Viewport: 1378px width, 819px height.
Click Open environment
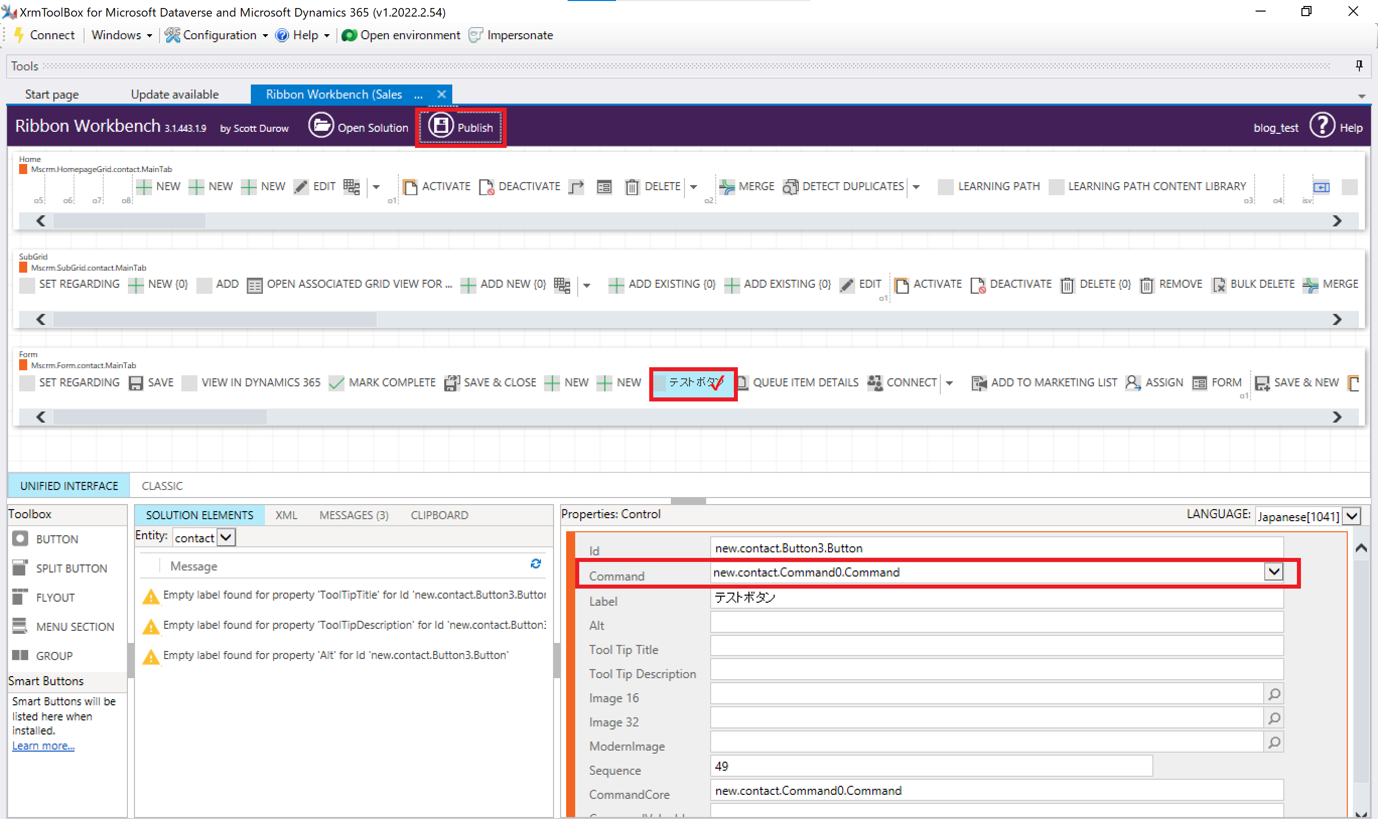[x=400, y=35]
